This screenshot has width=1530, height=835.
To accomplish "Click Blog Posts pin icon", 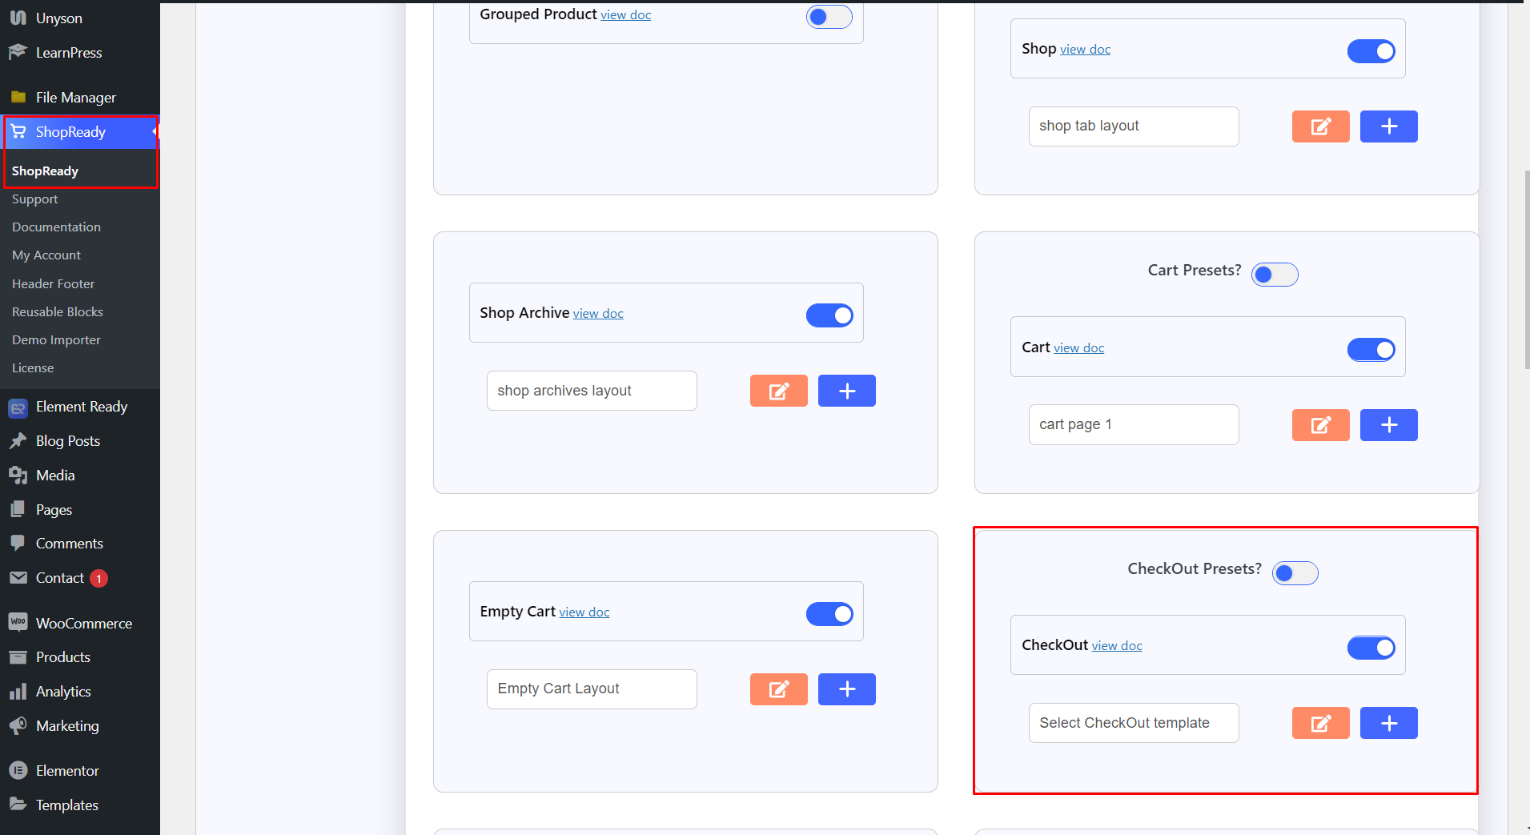I will coord(18,441).
